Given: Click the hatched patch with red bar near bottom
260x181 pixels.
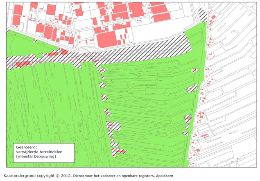Looking at the screenshot, I should point(119,152).
